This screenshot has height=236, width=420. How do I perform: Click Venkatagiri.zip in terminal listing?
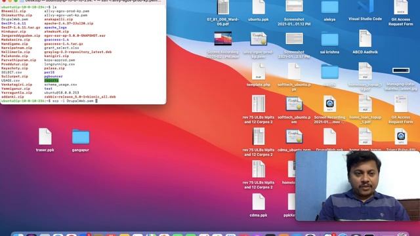tap(16, 85)
